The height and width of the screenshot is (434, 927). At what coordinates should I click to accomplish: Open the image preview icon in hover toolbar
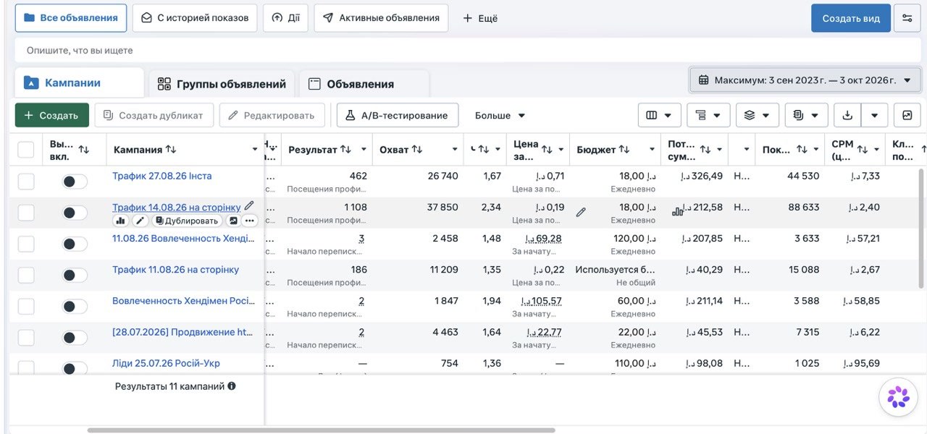[233, 221]
